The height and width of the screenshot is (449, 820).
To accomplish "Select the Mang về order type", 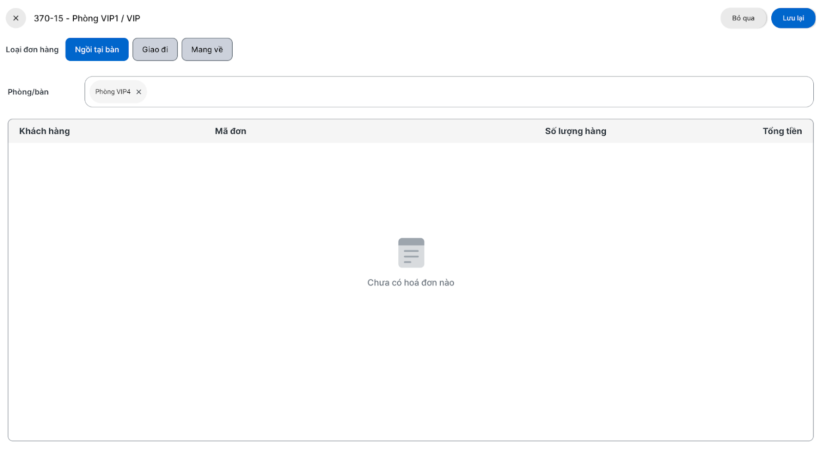I will point(207,50).
